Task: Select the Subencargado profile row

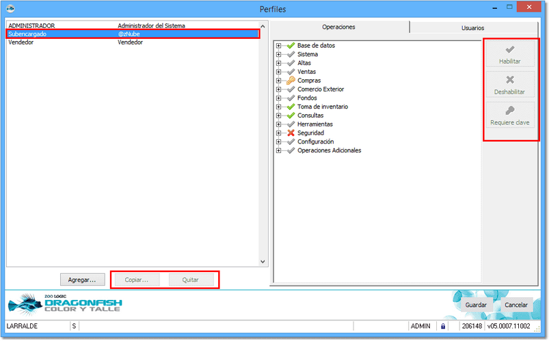Action: [133, 34]
